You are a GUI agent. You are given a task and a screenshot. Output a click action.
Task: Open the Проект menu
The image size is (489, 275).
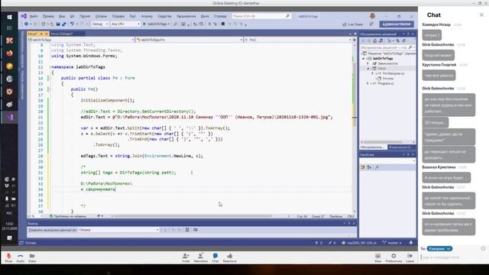[85, 16]
